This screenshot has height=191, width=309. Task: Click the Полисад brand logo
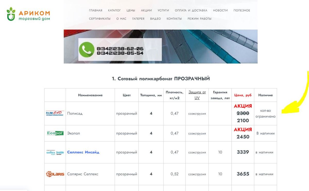point(55,114)
